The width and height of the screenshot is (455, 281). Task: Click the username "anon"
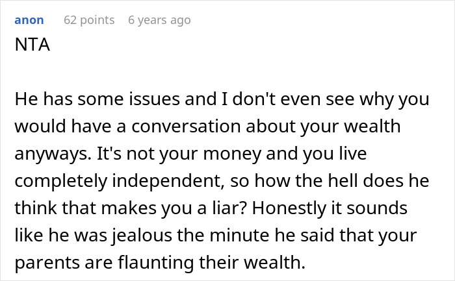tap(29, 20)
